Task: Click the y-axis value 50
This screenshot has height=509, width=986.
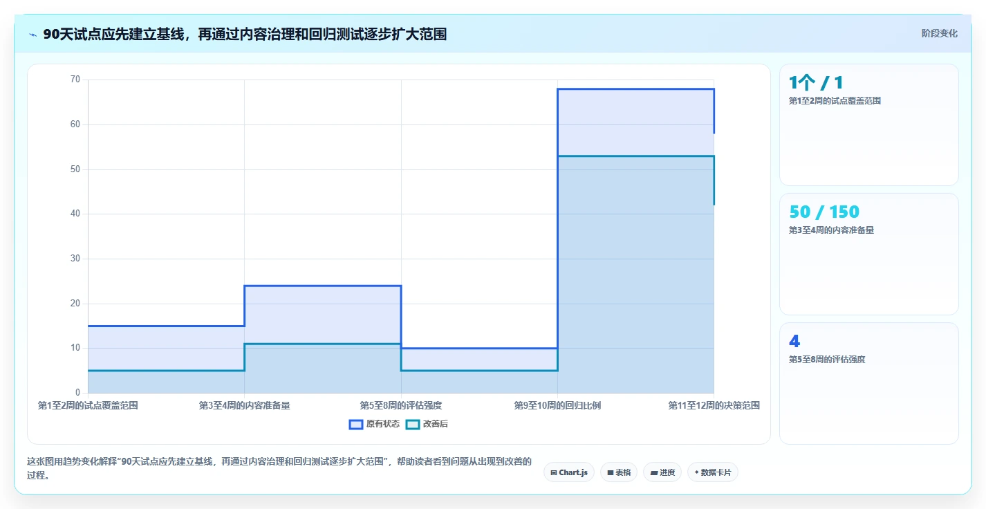Action: coord(75,169)
